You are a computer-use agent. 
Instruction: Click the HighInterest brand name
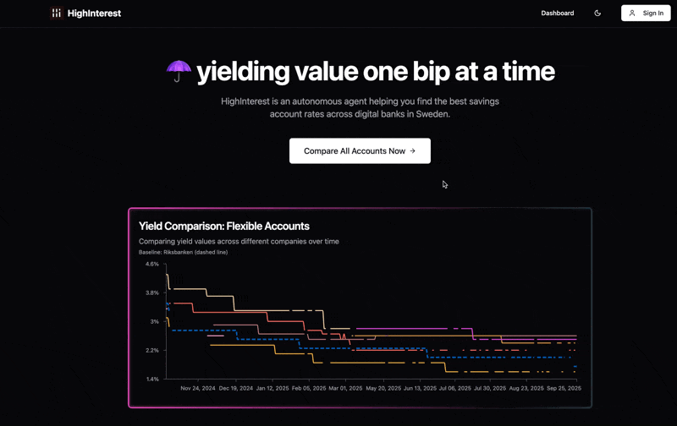(x=95, y=14)
